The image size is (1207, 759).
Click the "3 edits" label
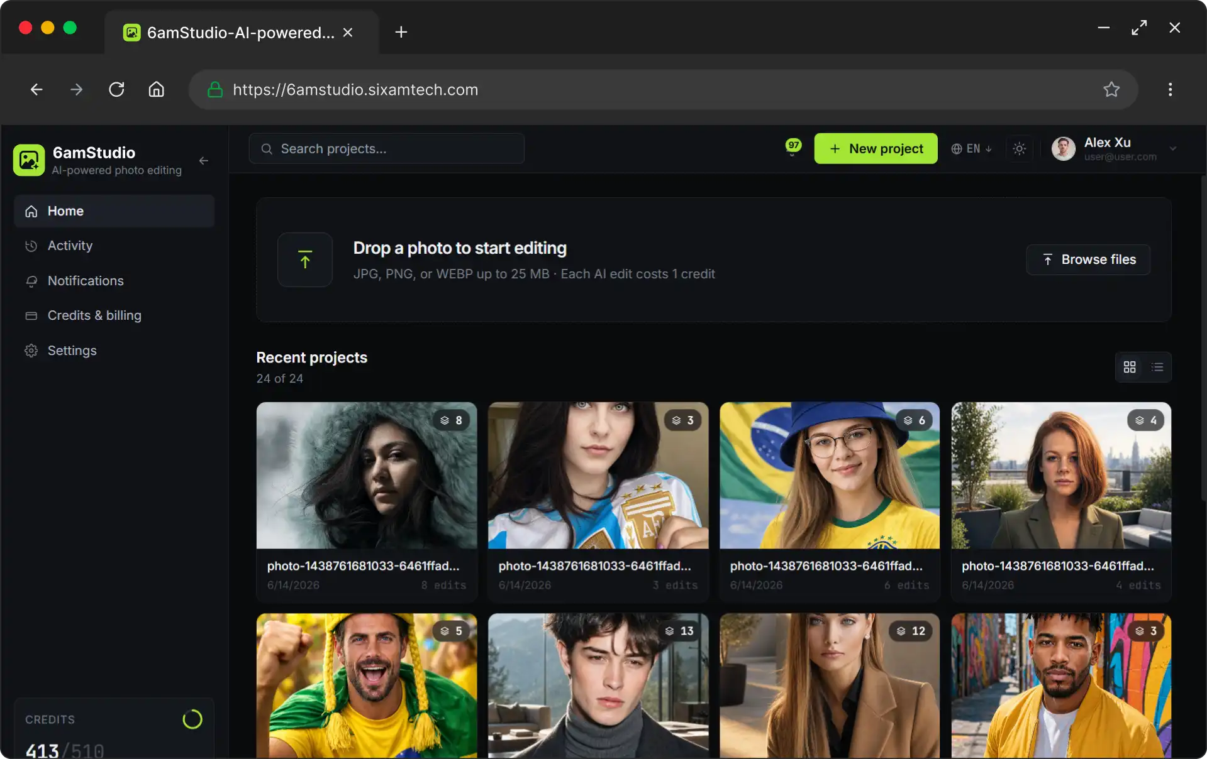[x=675, y=585]
